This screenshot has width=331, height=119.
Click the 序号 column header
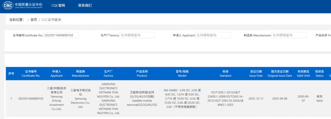11,73
